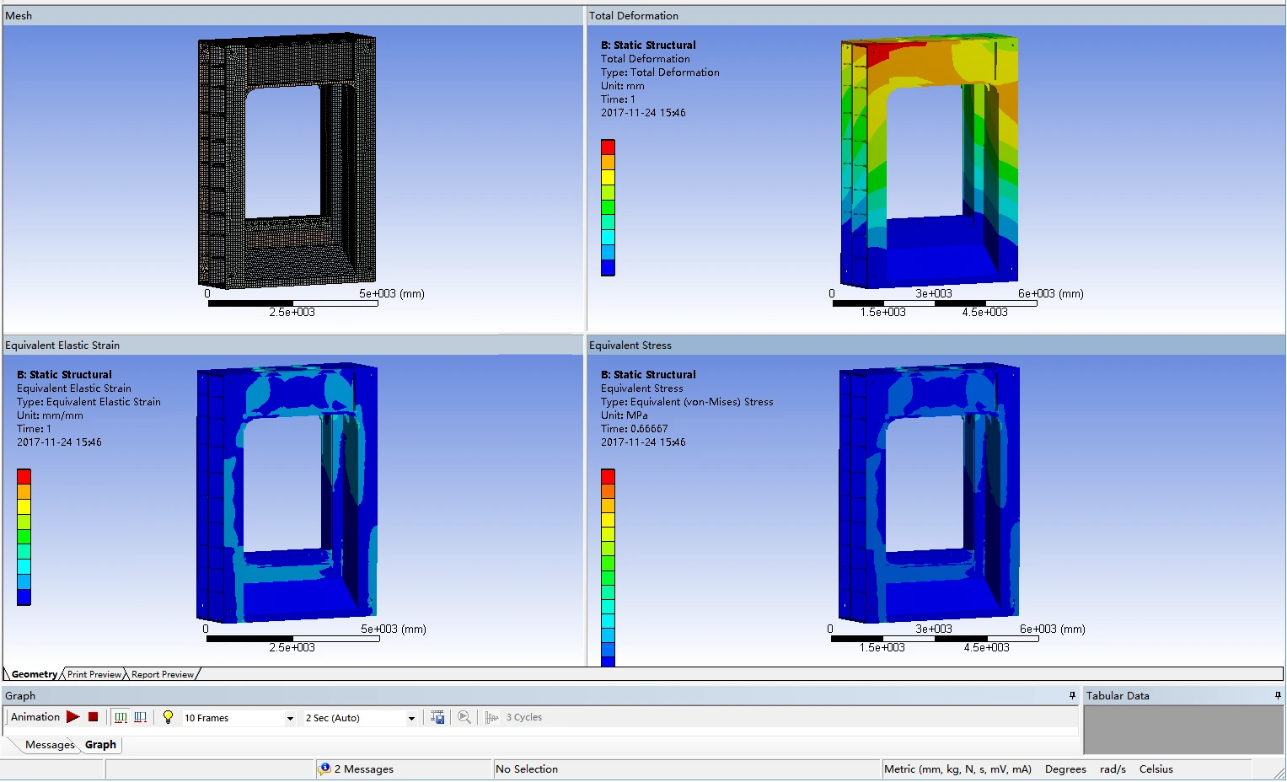1287x782 pixels.
Task: Toggle Distributed animation mode icon
Action: tap(121, 717)
